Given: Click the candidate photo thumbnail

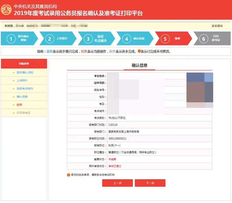Looking at the screenshot, I should (200, 90).
